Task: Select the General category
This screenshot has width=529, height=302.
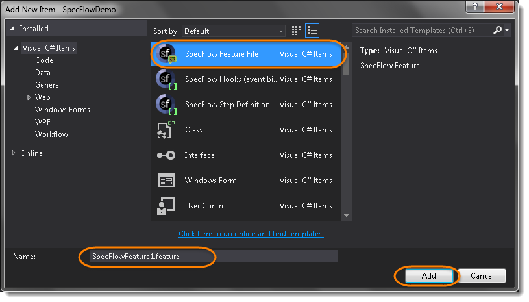Action: (48, 85)
